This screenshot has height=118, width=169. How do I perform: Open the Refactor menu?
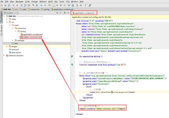click(x=43, y=2)
